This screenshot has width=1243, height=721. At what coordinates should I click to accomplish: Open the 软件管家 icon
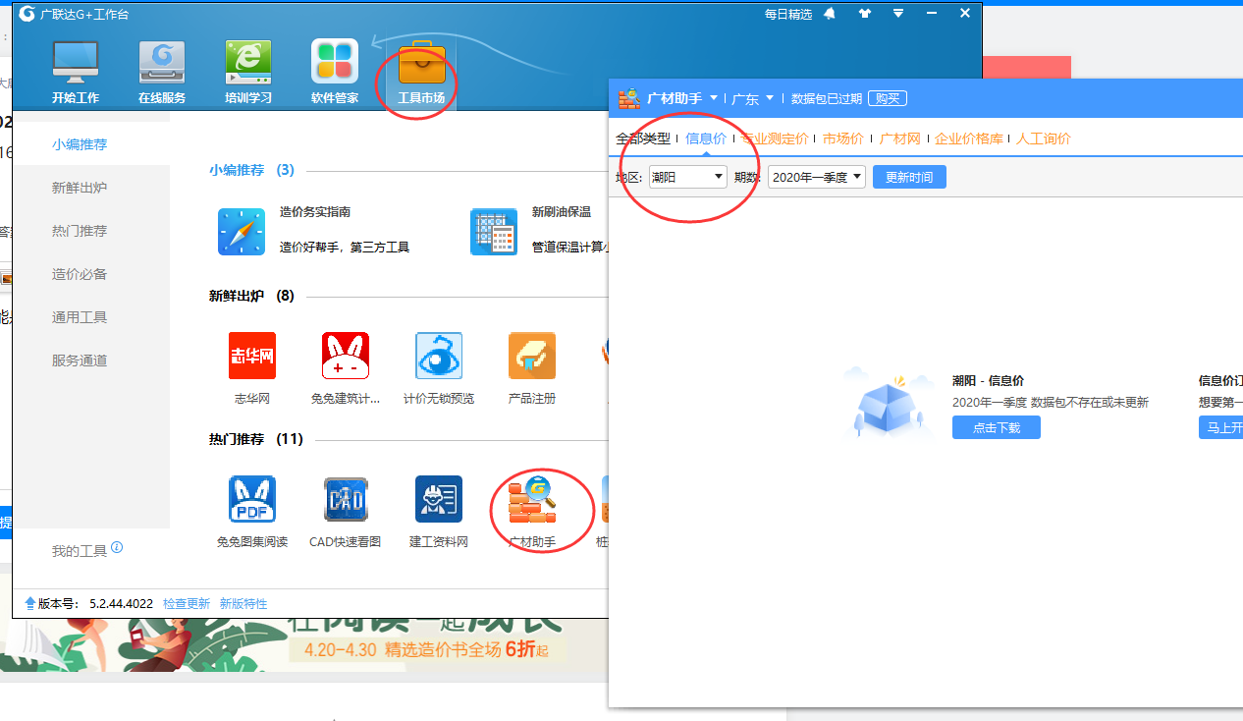[x=335, y=63]
